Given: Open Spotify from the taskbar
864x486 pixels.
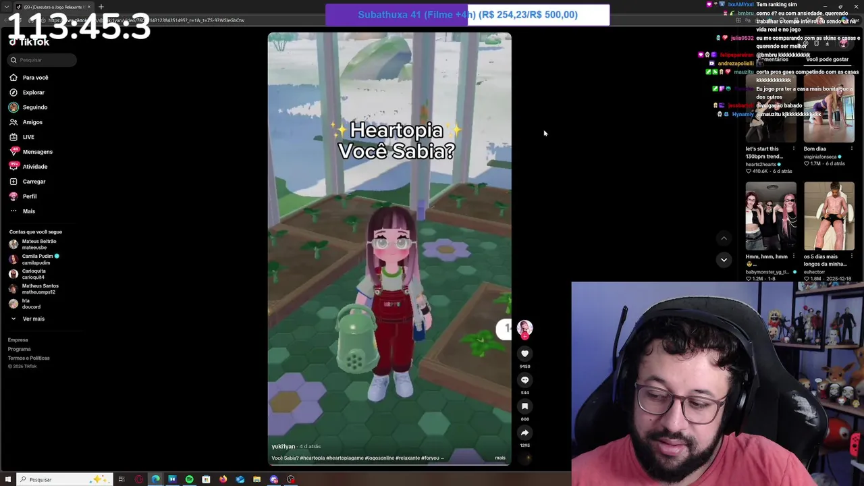Looking at the screenshot, I should click(189, 479).
